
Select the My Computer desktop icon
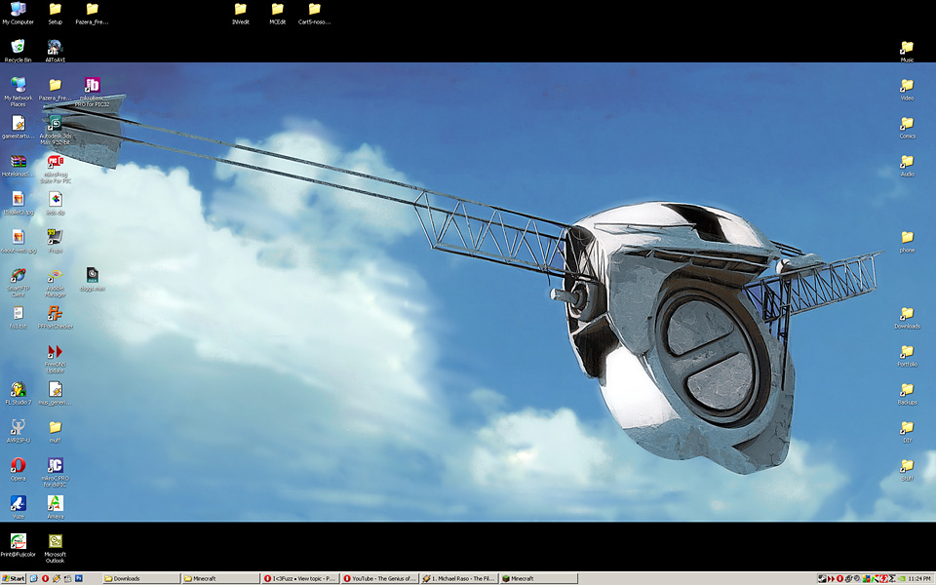(x=18, y=10)
